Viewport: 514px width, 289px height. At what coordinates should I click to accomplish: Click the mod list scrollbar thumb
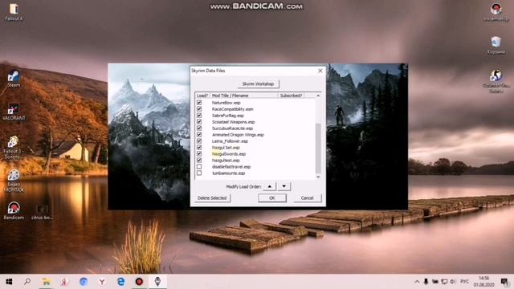(x=318, y=148)
